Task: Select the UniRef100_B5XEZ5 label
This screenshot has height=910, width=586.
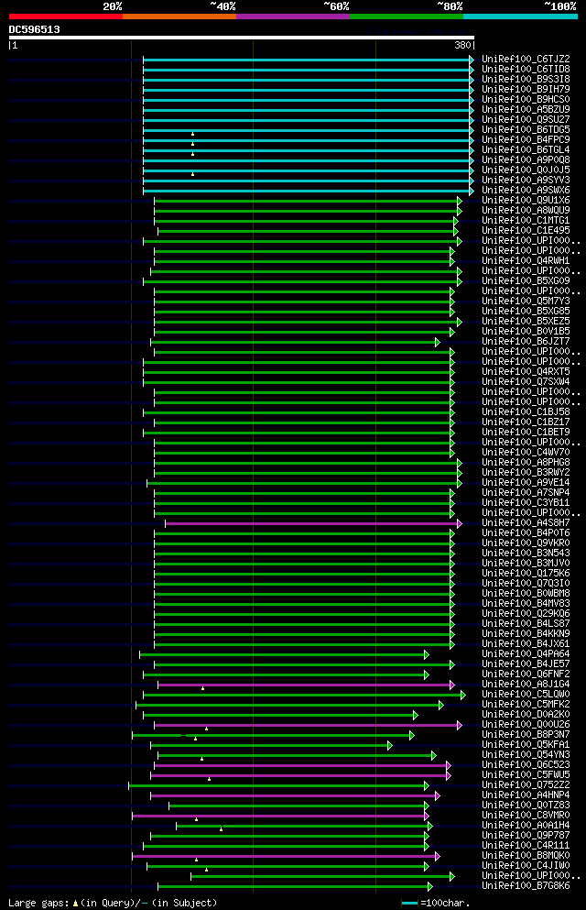Action: [x=526, y=321]
